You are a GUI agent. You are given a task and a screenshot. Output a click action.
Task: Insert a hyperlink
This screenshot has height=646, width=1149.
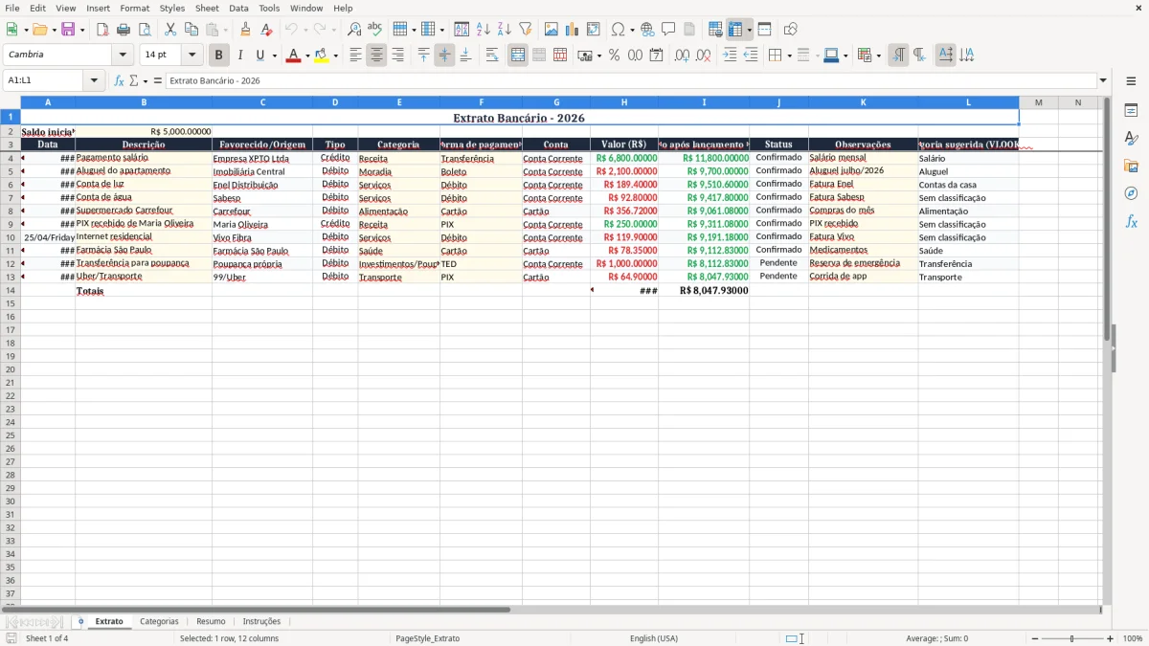click(647, 30)
